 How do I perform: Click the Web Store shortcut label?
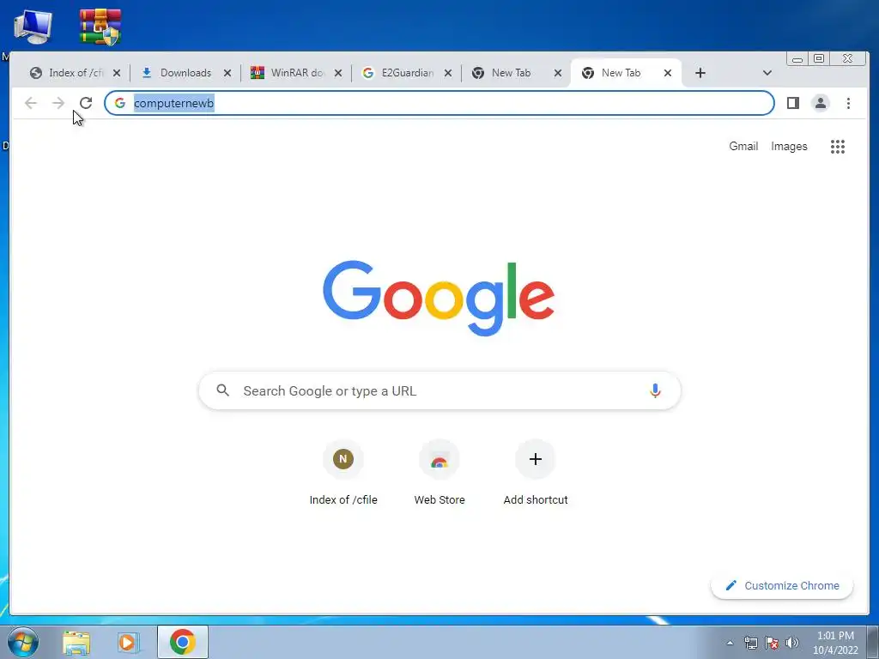[x=439, y=500]
